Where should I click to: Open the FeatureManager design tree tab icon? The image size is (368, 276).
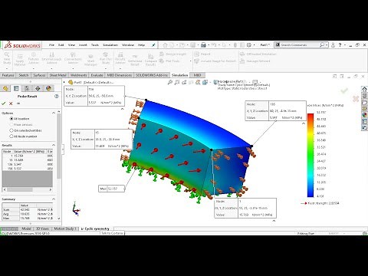5,88
